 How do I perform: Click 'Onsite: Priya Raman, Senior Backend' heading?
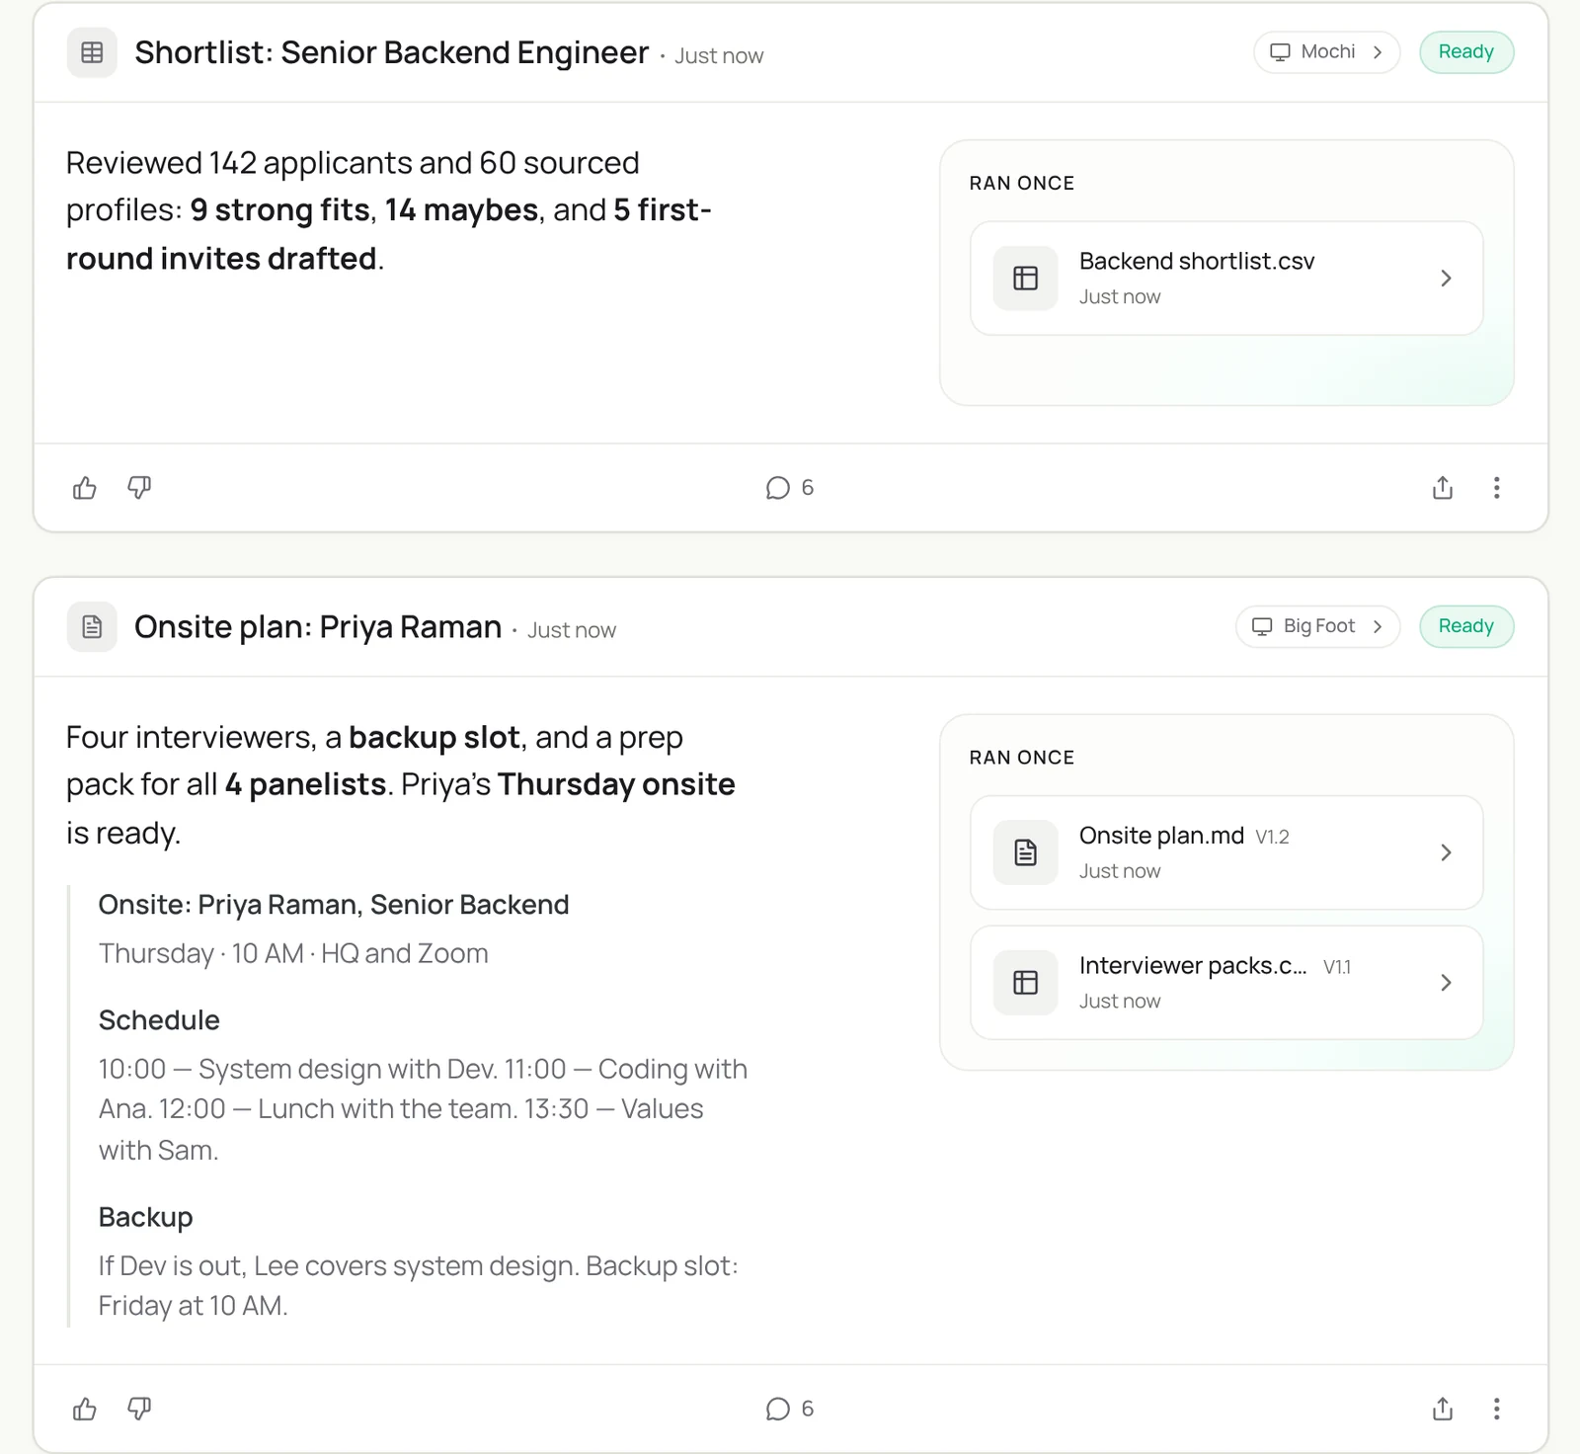point(334,905)
